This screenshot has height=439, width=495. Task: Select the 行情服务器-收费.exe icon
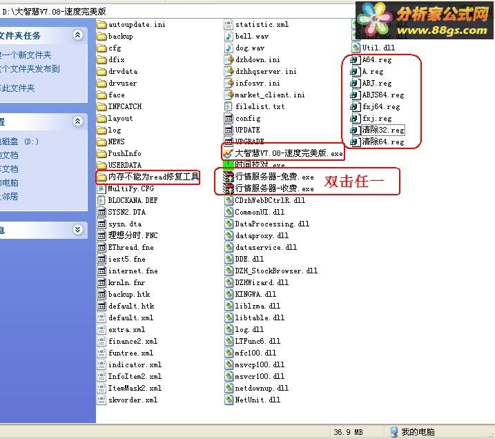pos(229,188)
